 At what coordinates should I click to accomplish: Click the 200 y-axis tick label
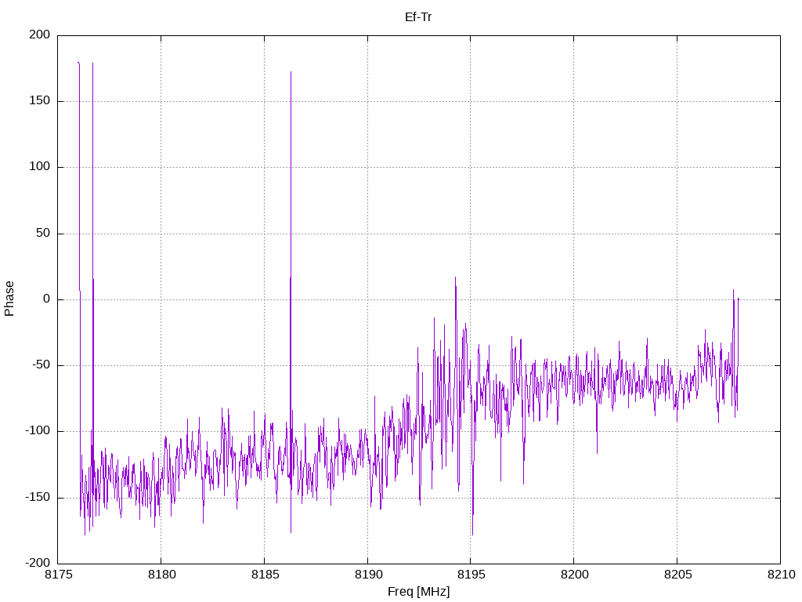tap(40, 34)
